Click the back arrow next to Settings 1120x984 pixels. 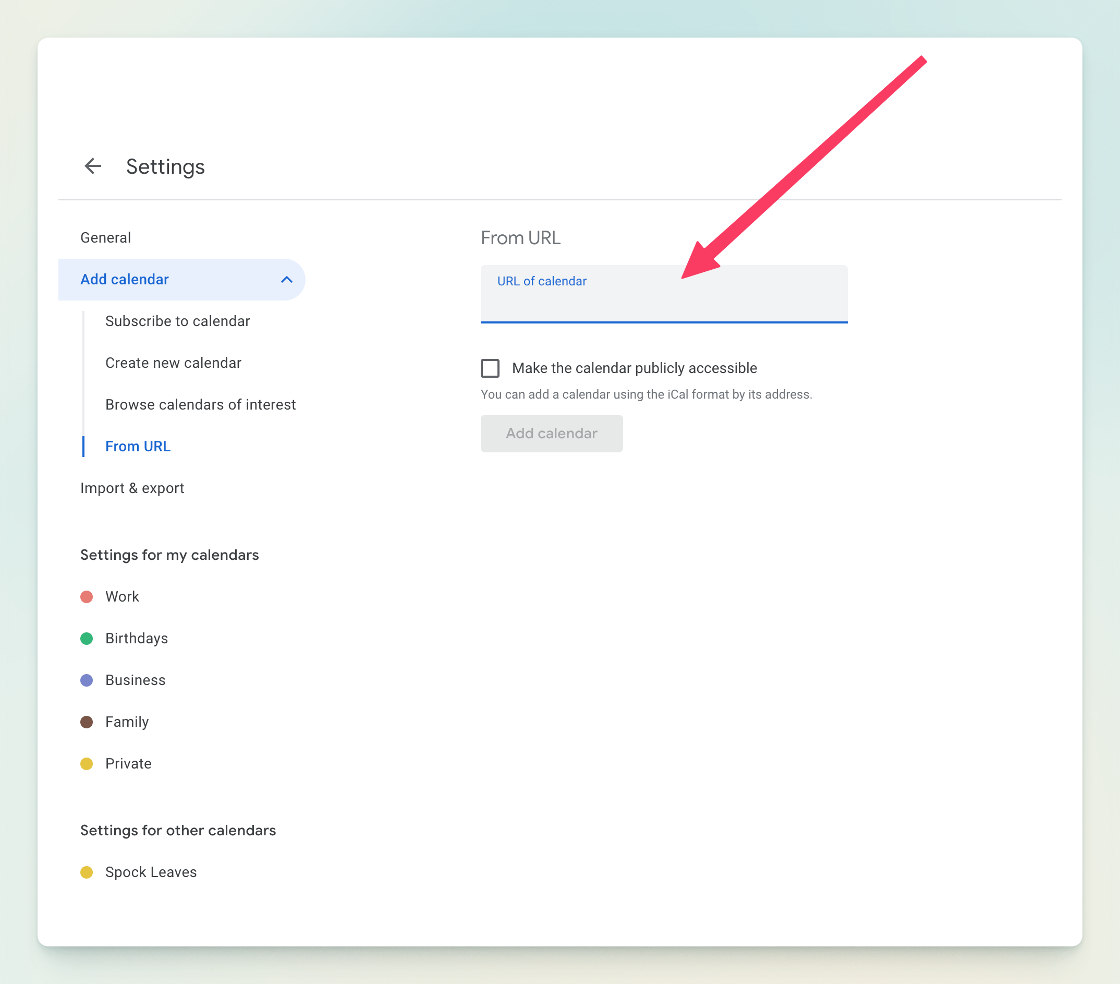click(x=93, y=166)
